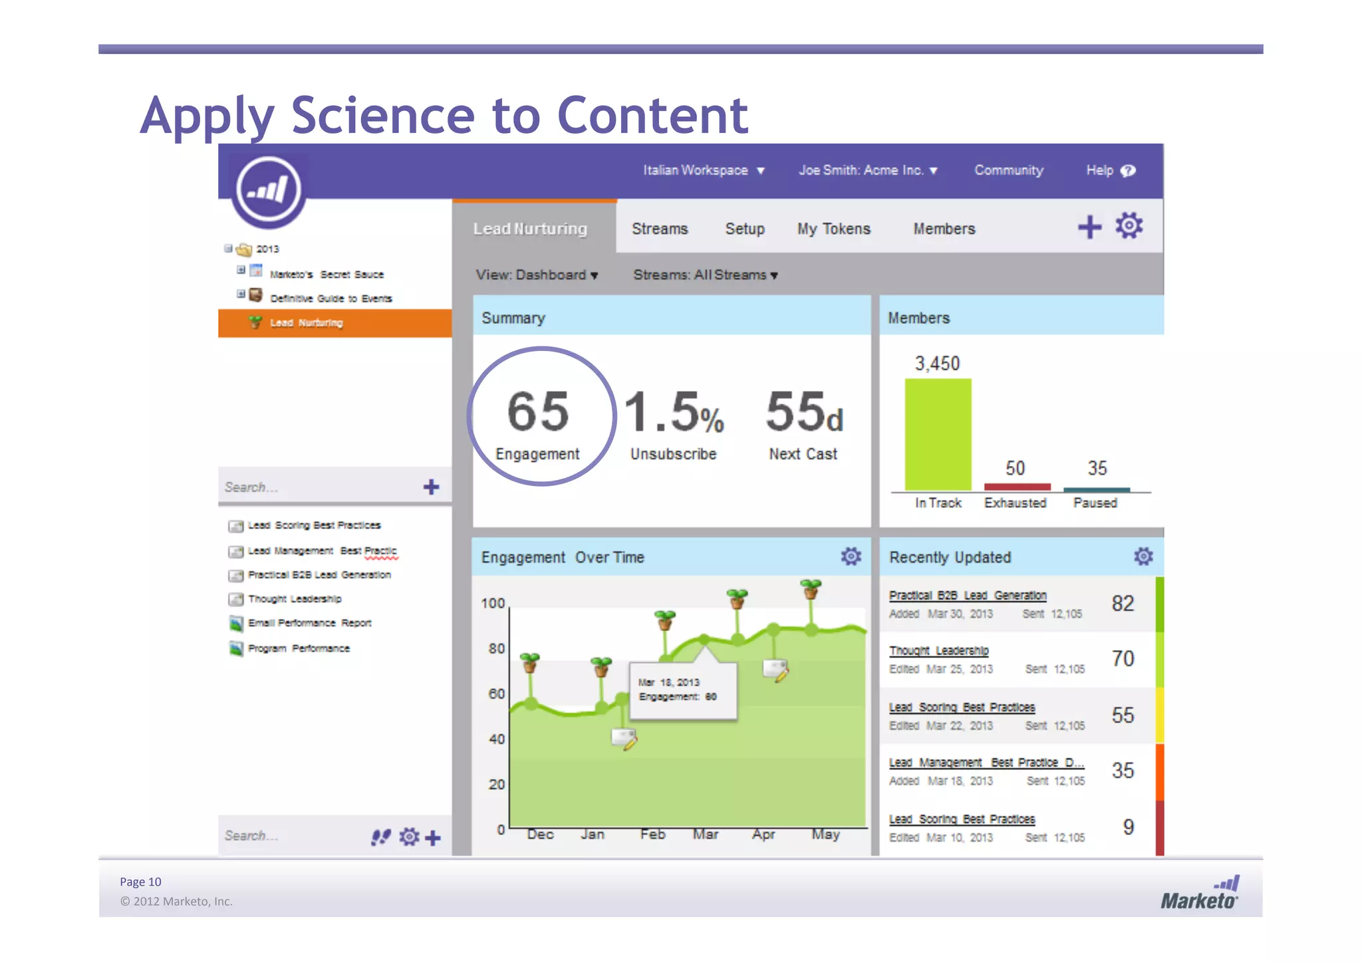Click the edited-email pencil icon near April
Image resolution: width=1362 pixels, height=962 pixels.
pyautogui.click(x=775, y=670)
